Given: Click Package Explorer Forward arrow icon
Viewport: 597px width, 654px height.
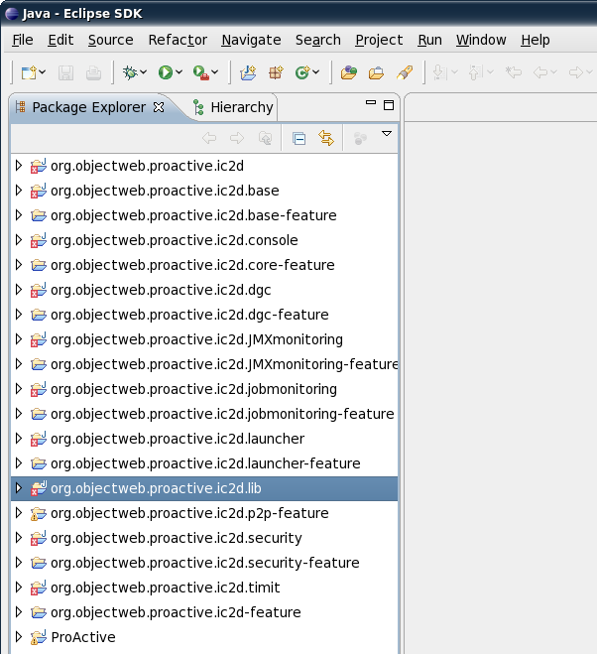Looking at the screenshot, I should pos(237,138).
